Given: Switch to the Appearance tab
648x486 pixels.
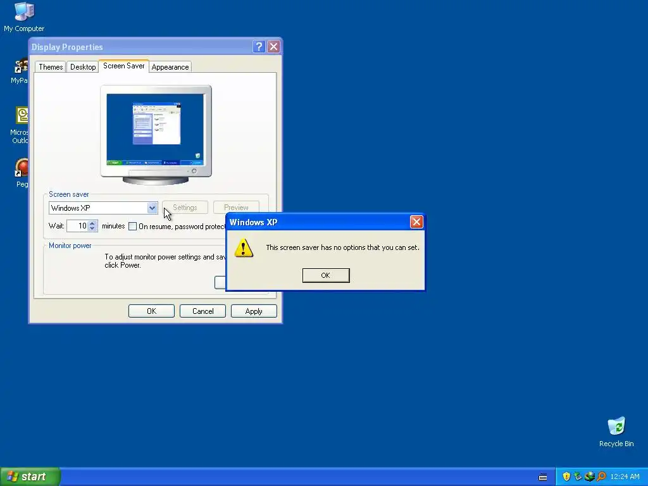Looking at the screenshot, I should point(170,67).
